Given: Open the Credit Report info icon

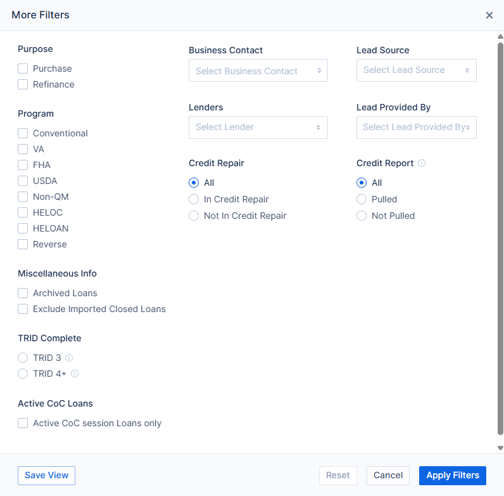Looking at the screenshot, I should coord(422,163).
